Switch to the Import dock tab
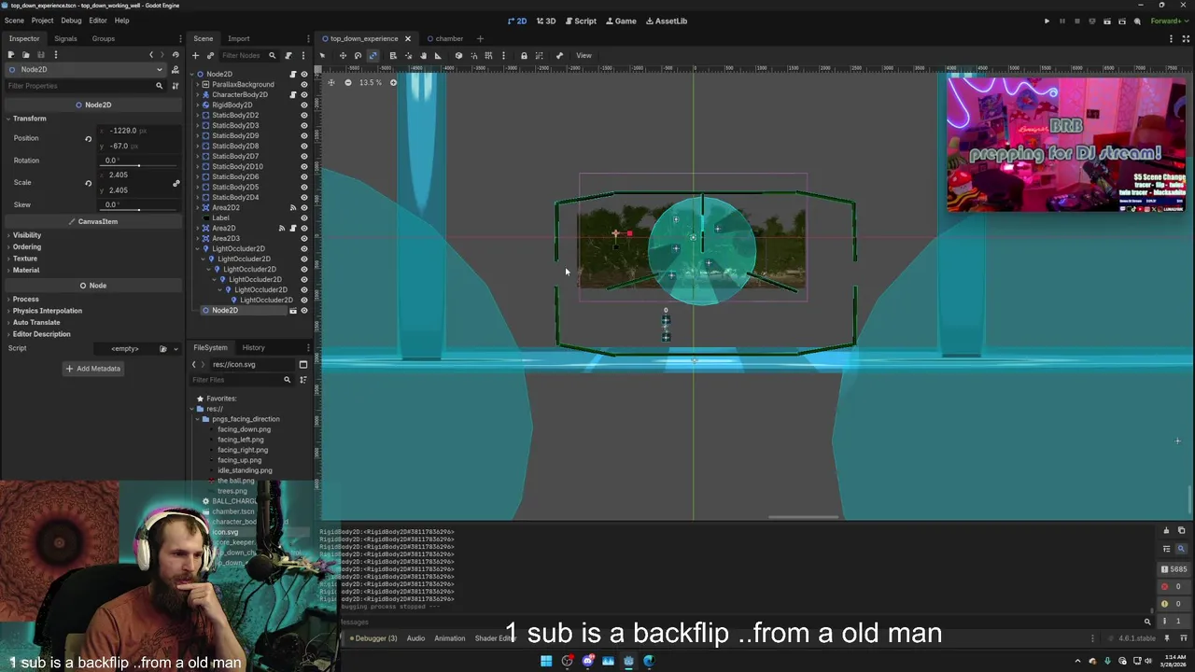This screenshot has height=672, width=1195. [x=239, y=38]
